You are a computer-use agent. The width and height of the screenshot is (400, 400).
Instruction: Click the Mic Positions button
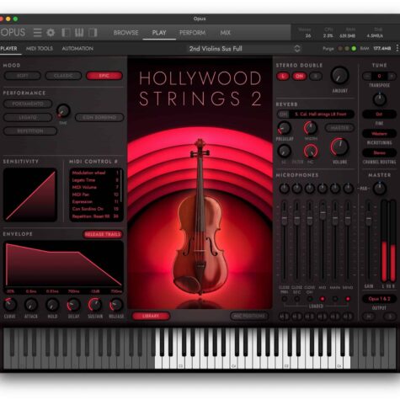tap(249, 316)
